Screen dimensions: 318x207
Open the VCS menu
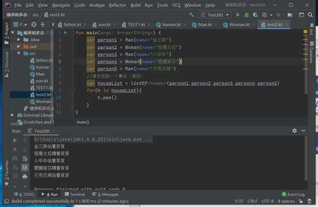[x=176, y=5]
